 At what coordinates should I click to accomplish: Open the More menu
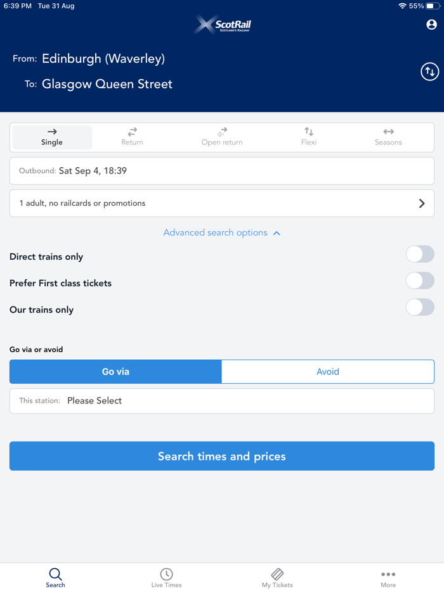pyautogui.click(x=388, y=577)
